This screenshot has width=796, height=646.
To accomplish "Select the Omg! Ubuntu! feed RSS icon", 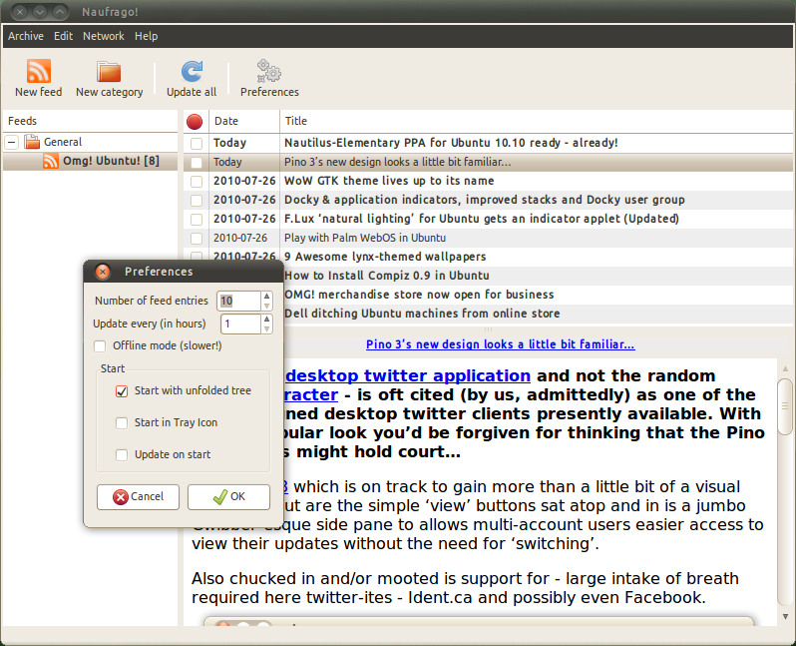I will point(50,161).
